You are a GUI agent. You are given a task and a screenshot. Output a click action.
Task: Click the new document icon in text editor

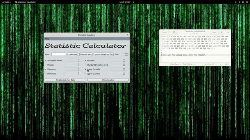click(x=174, y=32)
